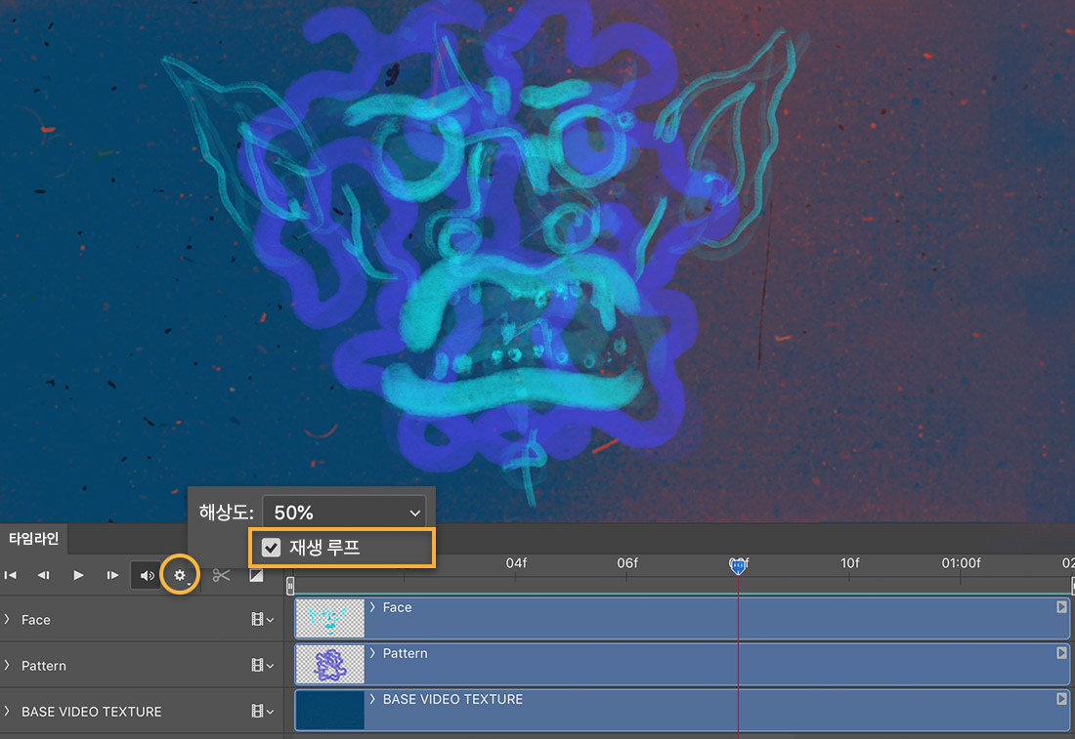
Task: Step back to previous frame
Action: pyautogui.click(x=43, y=575)
